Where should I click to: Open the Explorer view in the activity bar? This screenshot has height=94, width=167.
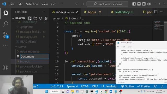coord(5,13)
